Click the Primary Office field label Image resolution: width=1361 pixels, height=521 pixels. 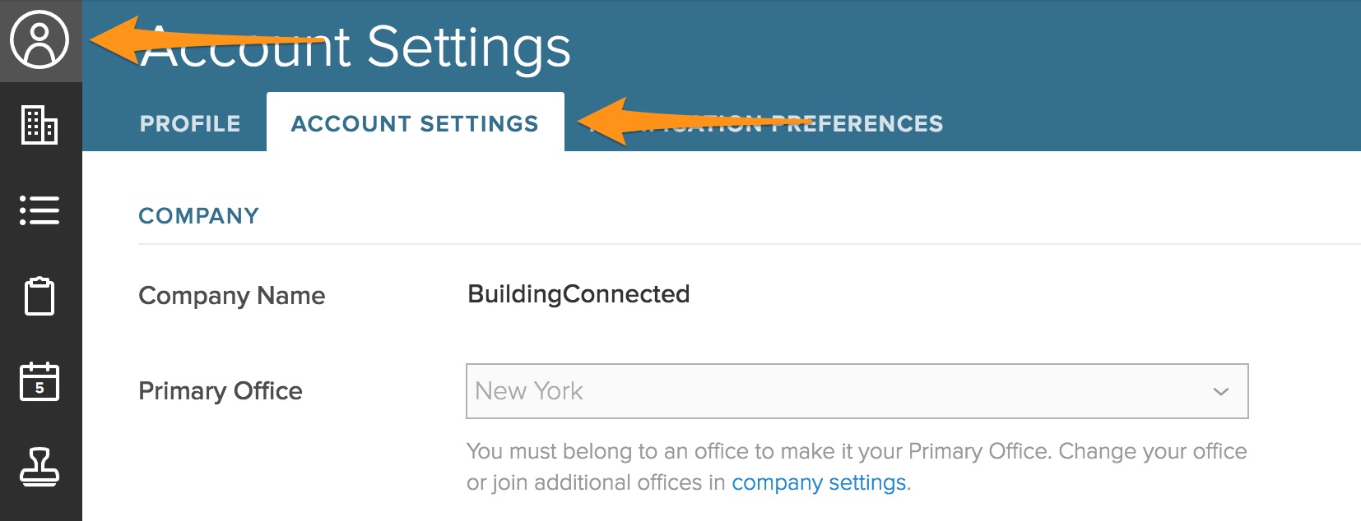[x=220, y=391]
